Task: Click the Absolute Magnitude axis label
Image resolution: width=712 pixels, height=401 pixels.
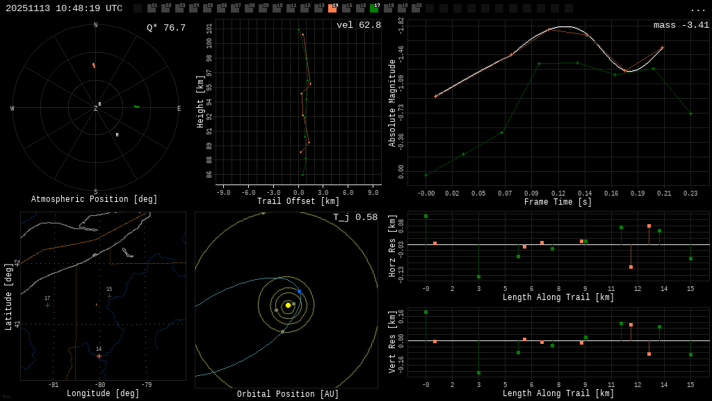Action: point(392,103)
